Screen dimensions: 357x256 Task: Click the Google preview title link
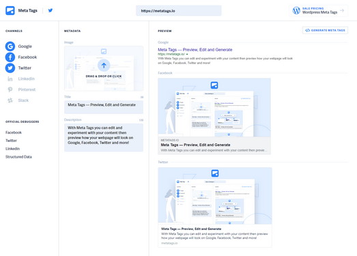[x=195, y=50]
